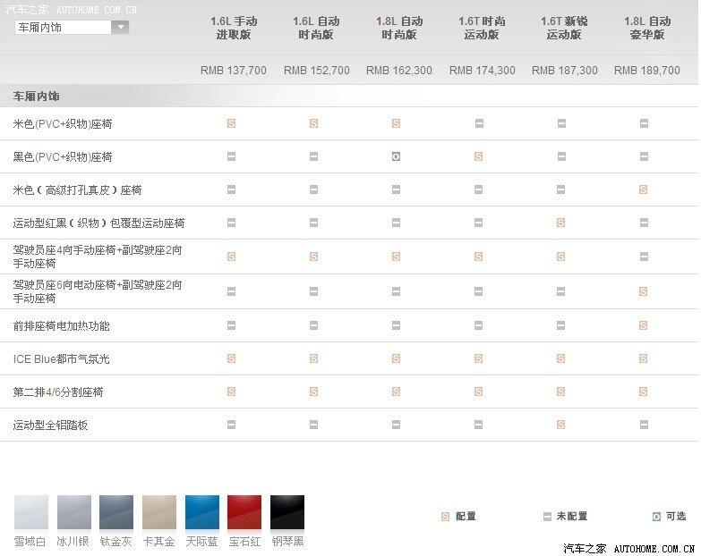Click 米色(PVC+织物)座椅 icon under 1.6L 手动进取版
Screen dimensions: 701x556
[x=231, y=123]
